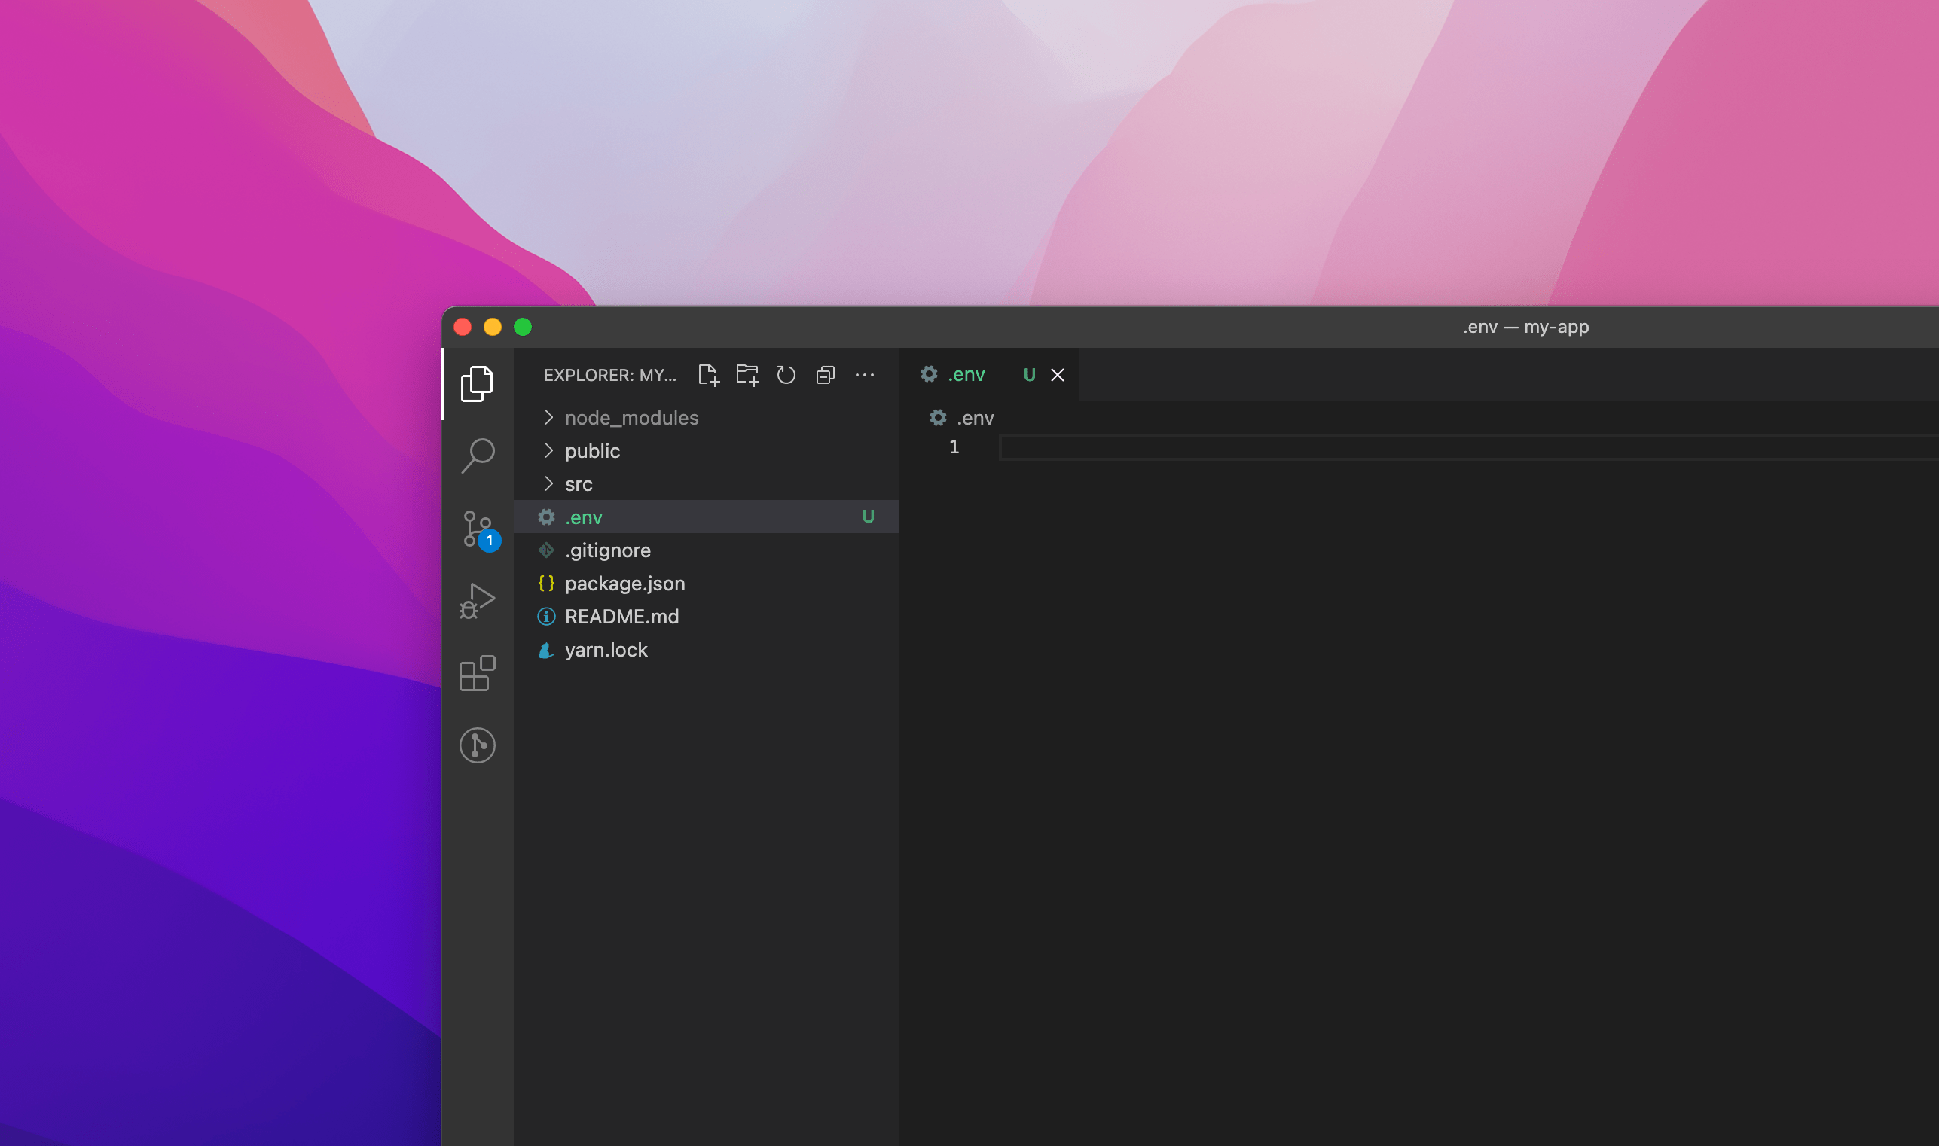Viewport: 1939px width, 1146px height.
Task: Open Source Control with 1 pending change
Action: pos(477,529)
